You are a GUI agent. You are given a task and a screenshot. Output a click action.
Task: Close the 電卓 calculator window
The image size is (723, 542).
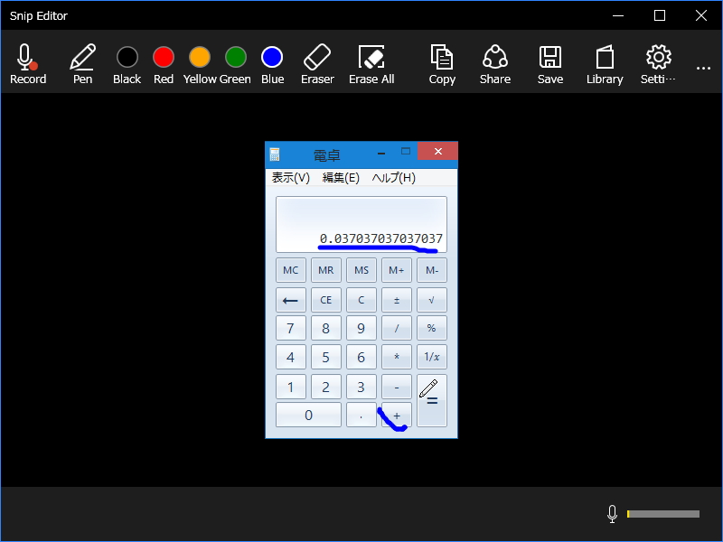tap(437, 151)
